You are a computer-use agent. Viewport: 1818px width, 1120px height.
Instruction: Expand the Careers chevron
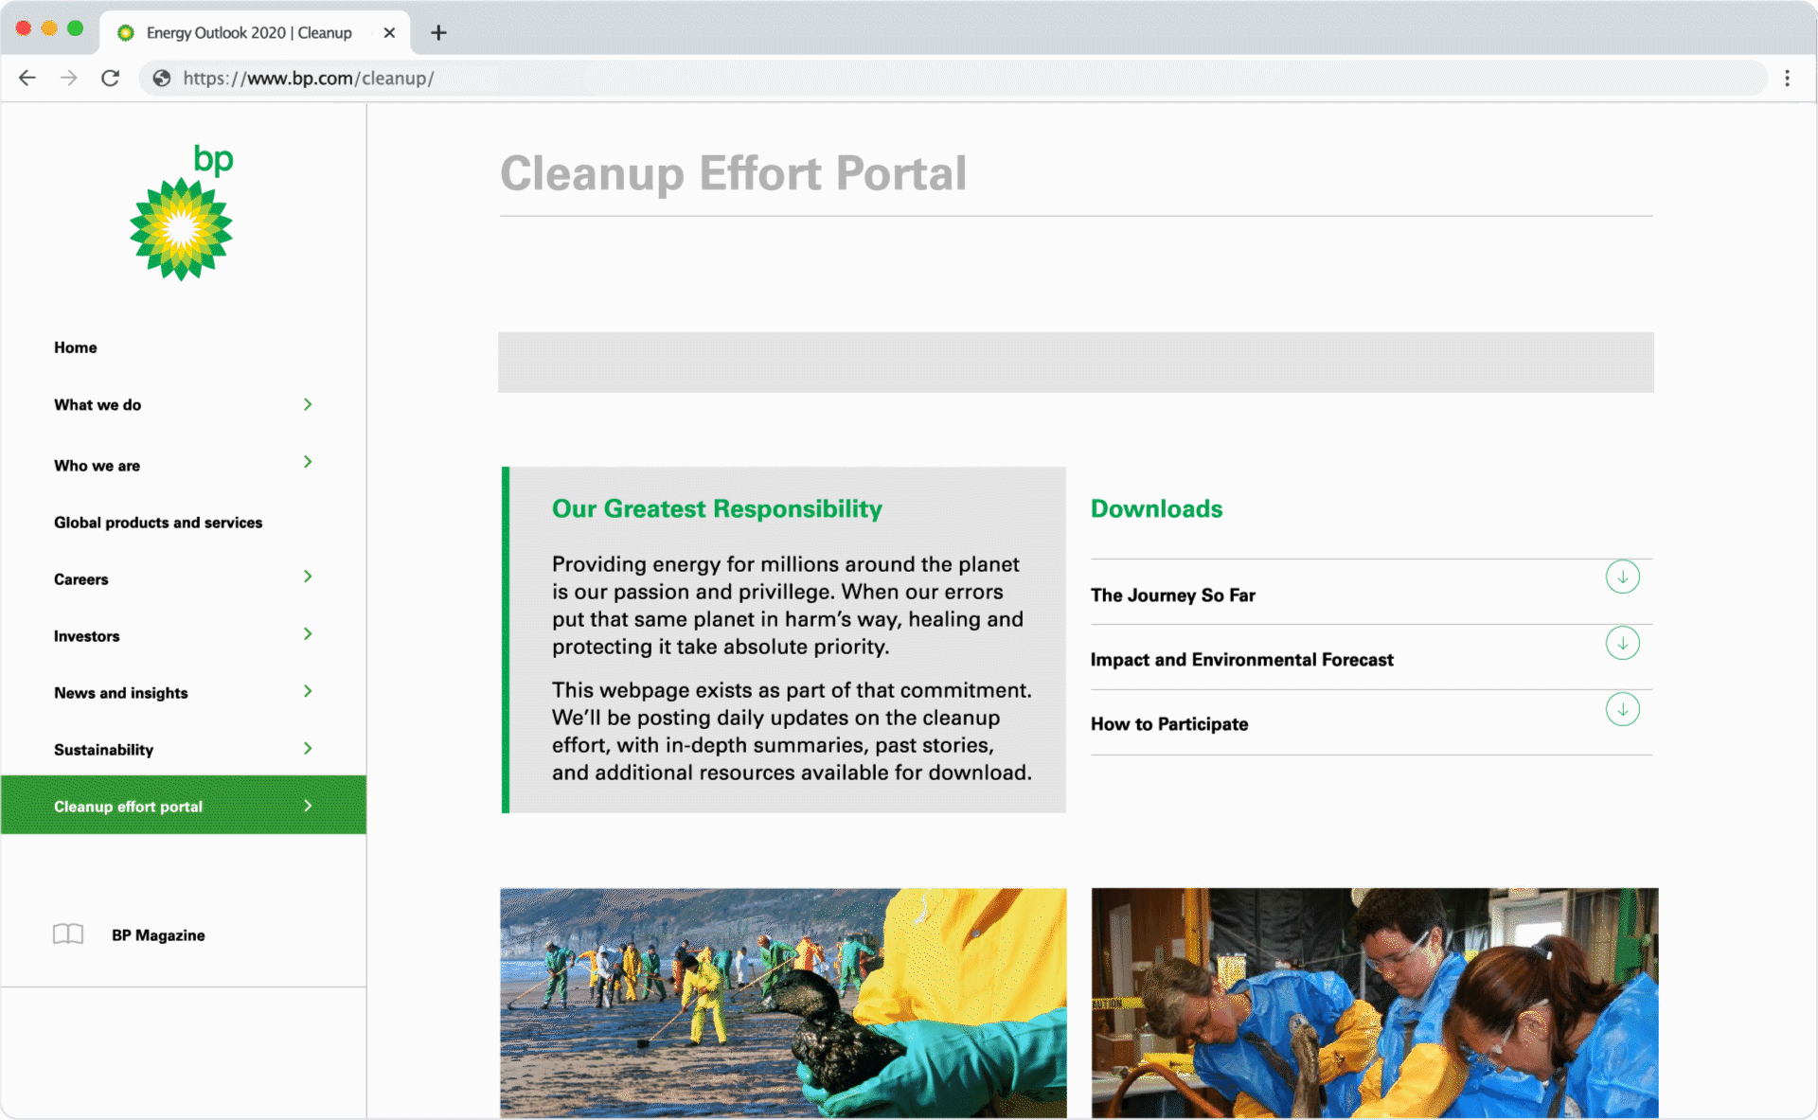click(308, 577)
